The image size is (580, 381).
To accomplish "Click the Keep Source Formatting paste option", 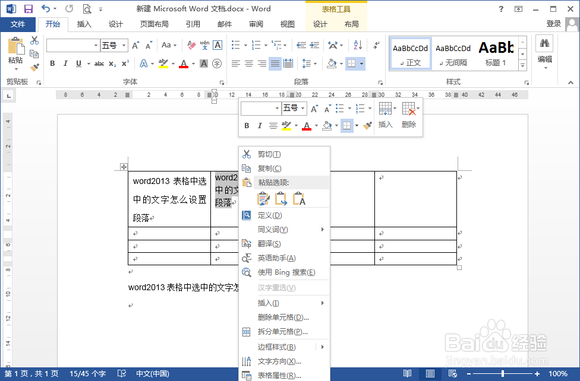I will click(x=263, y=198).
